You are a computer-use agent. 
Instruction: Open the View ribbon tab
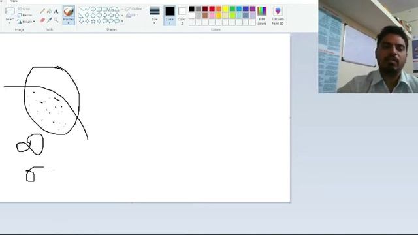point(14,1)
